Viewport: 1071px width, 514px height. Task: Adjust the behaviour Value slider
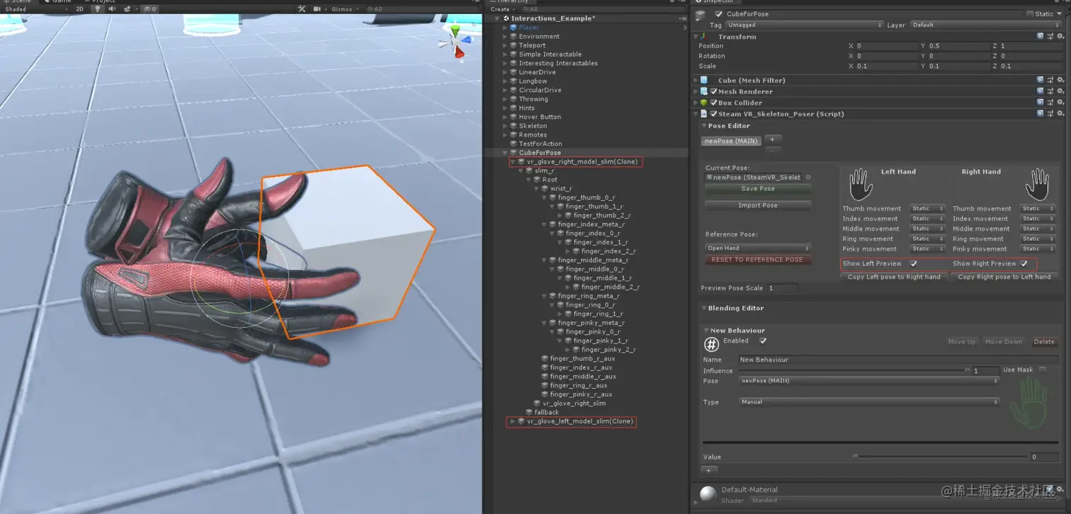pyautogui.click(x=941, y=457)
